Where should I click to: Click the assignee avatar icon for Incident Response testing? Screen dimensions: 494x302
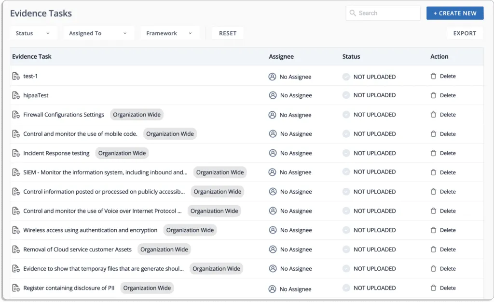(x=273, y=153)
